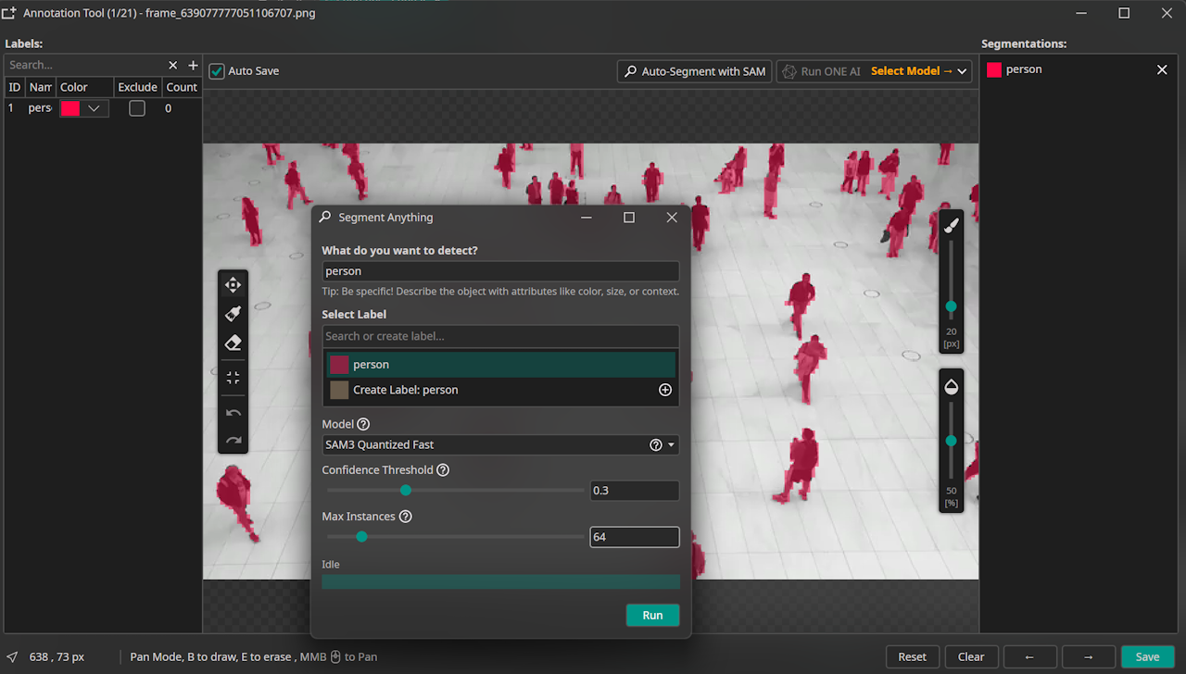
Task: Toggle the Exclude checkbox for the person label
Action: tap(136, 108)
